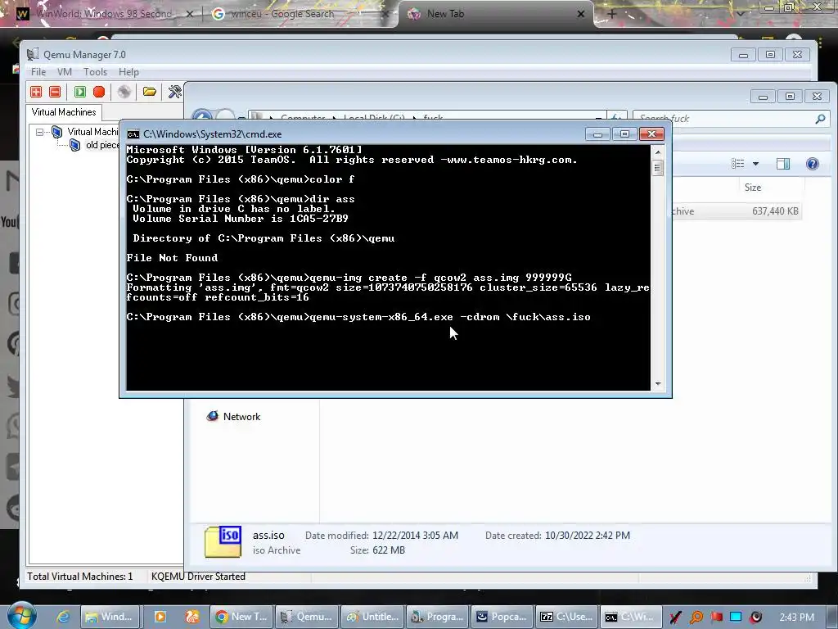The height and width of the screenshot is (629, 838).
Task: Open the File menu in Qemu Manager
Action: (x=38, y=72)
